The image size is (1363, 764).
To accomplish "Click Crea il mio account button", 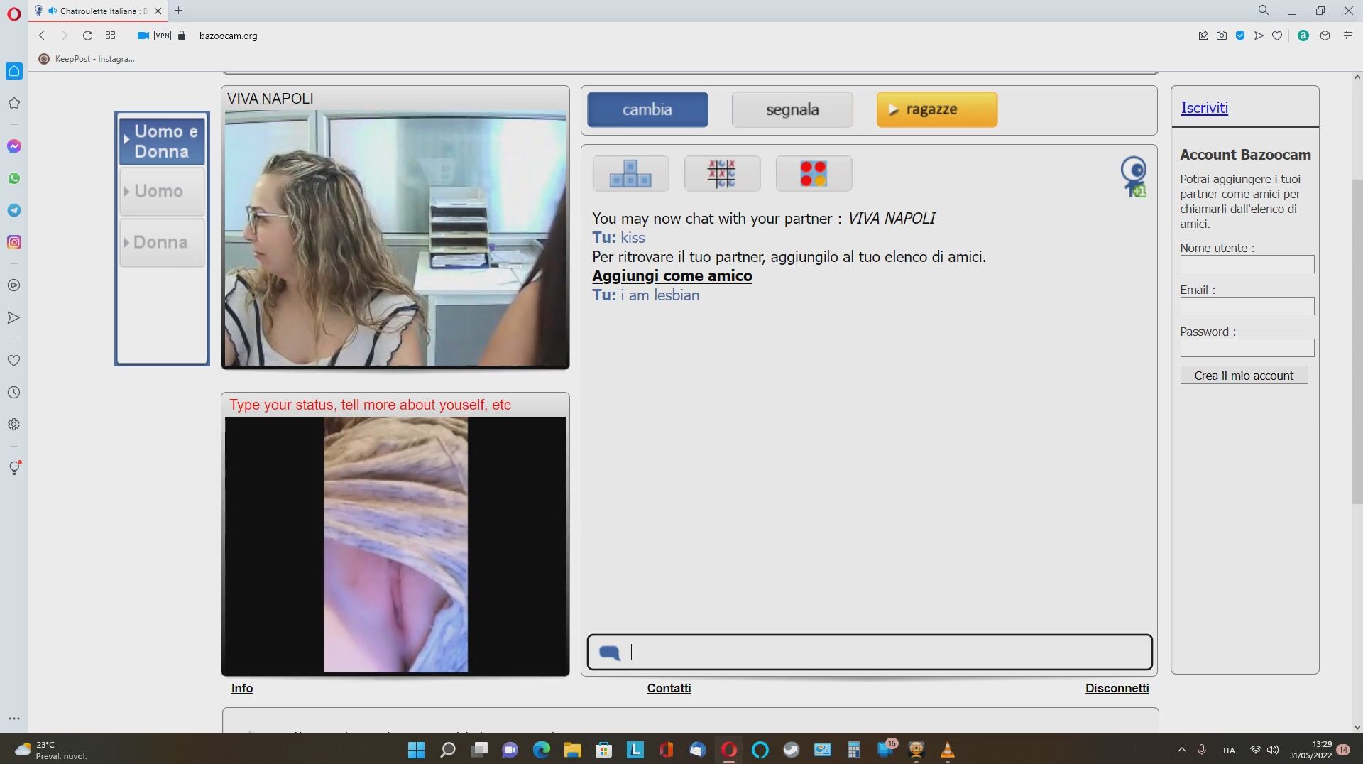I will click(x=1244, y=376).
